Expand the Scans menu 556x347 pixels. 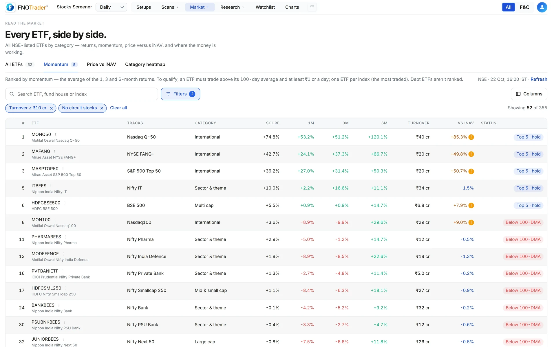coord(170,7)
